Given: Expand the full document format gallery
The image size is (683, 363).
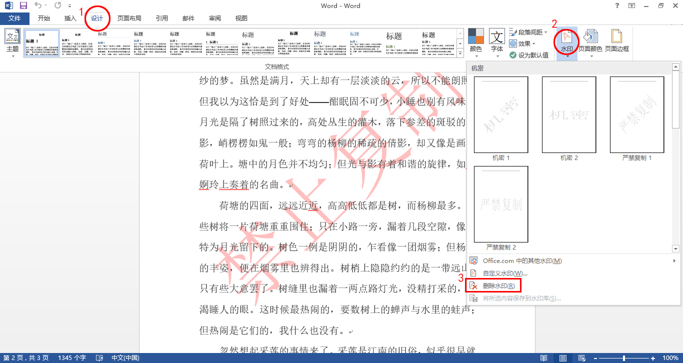Looking at the screenshot, I should (x=460, y=53).
